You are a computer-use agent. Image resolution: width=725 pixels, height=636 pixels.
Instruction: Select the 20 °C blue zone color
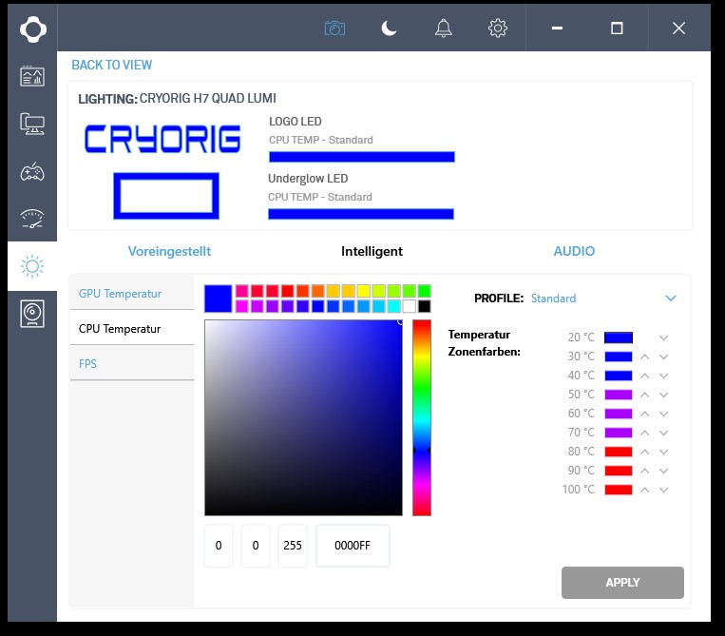click(x=619, y=337)
